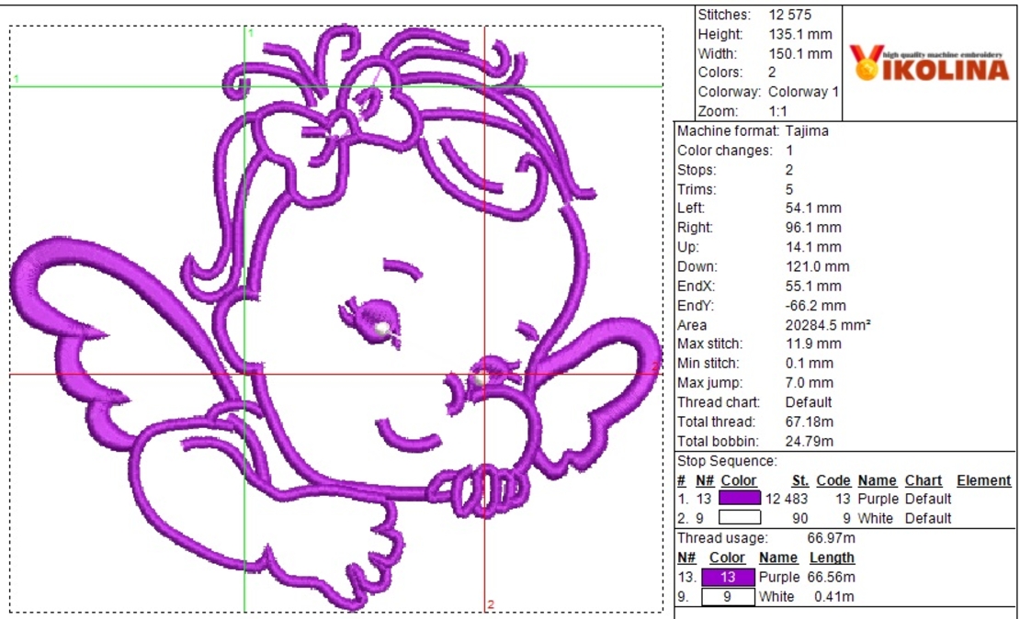Select the Left value 54.1 mm
The height and width of the screenshot is (619, 1020).
813,208
